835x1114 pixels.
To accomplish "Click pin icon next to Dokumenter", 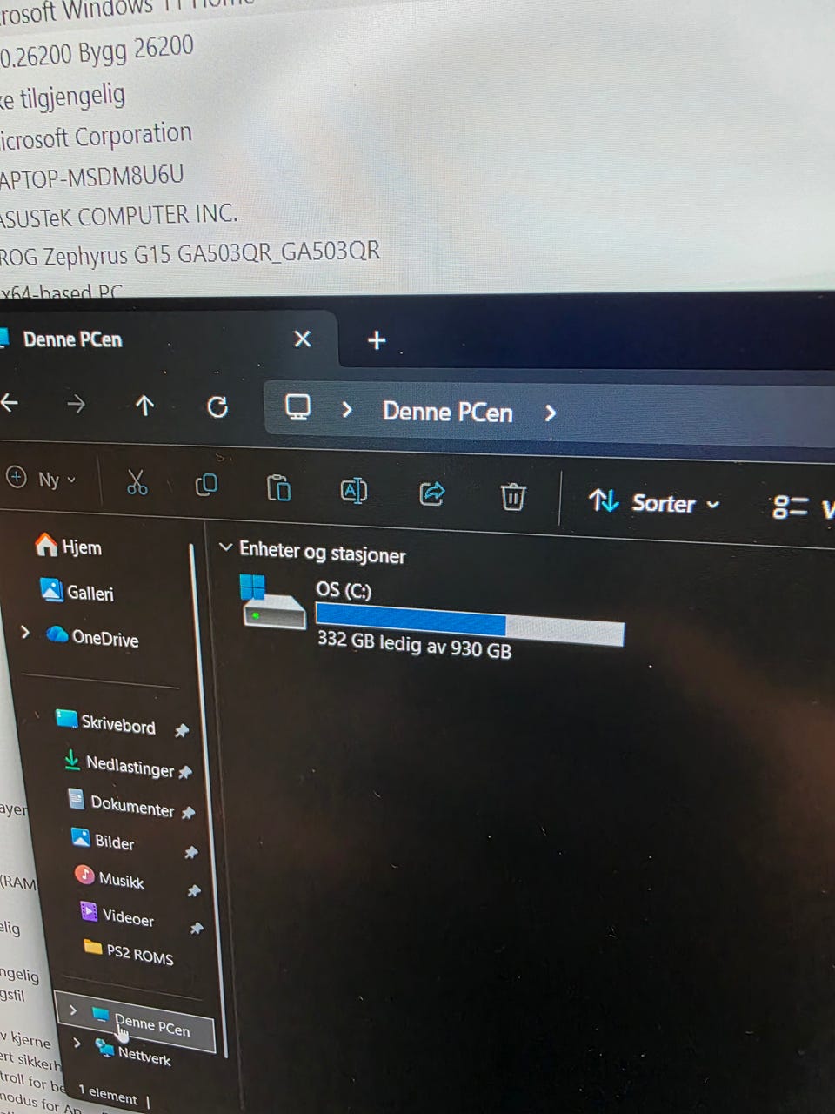I will click(x=188, y=812).
